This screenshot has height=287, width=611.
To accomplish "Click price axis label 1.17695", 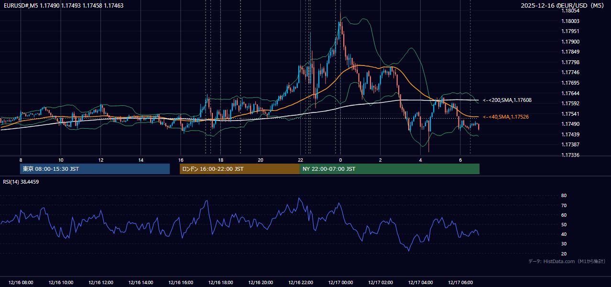I will (570, 83).
